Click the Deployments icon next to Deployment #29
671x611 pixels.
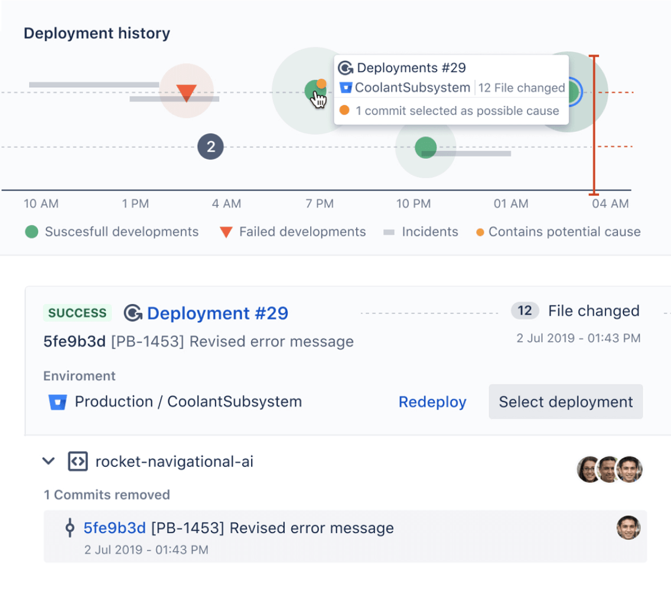(134, 313)
